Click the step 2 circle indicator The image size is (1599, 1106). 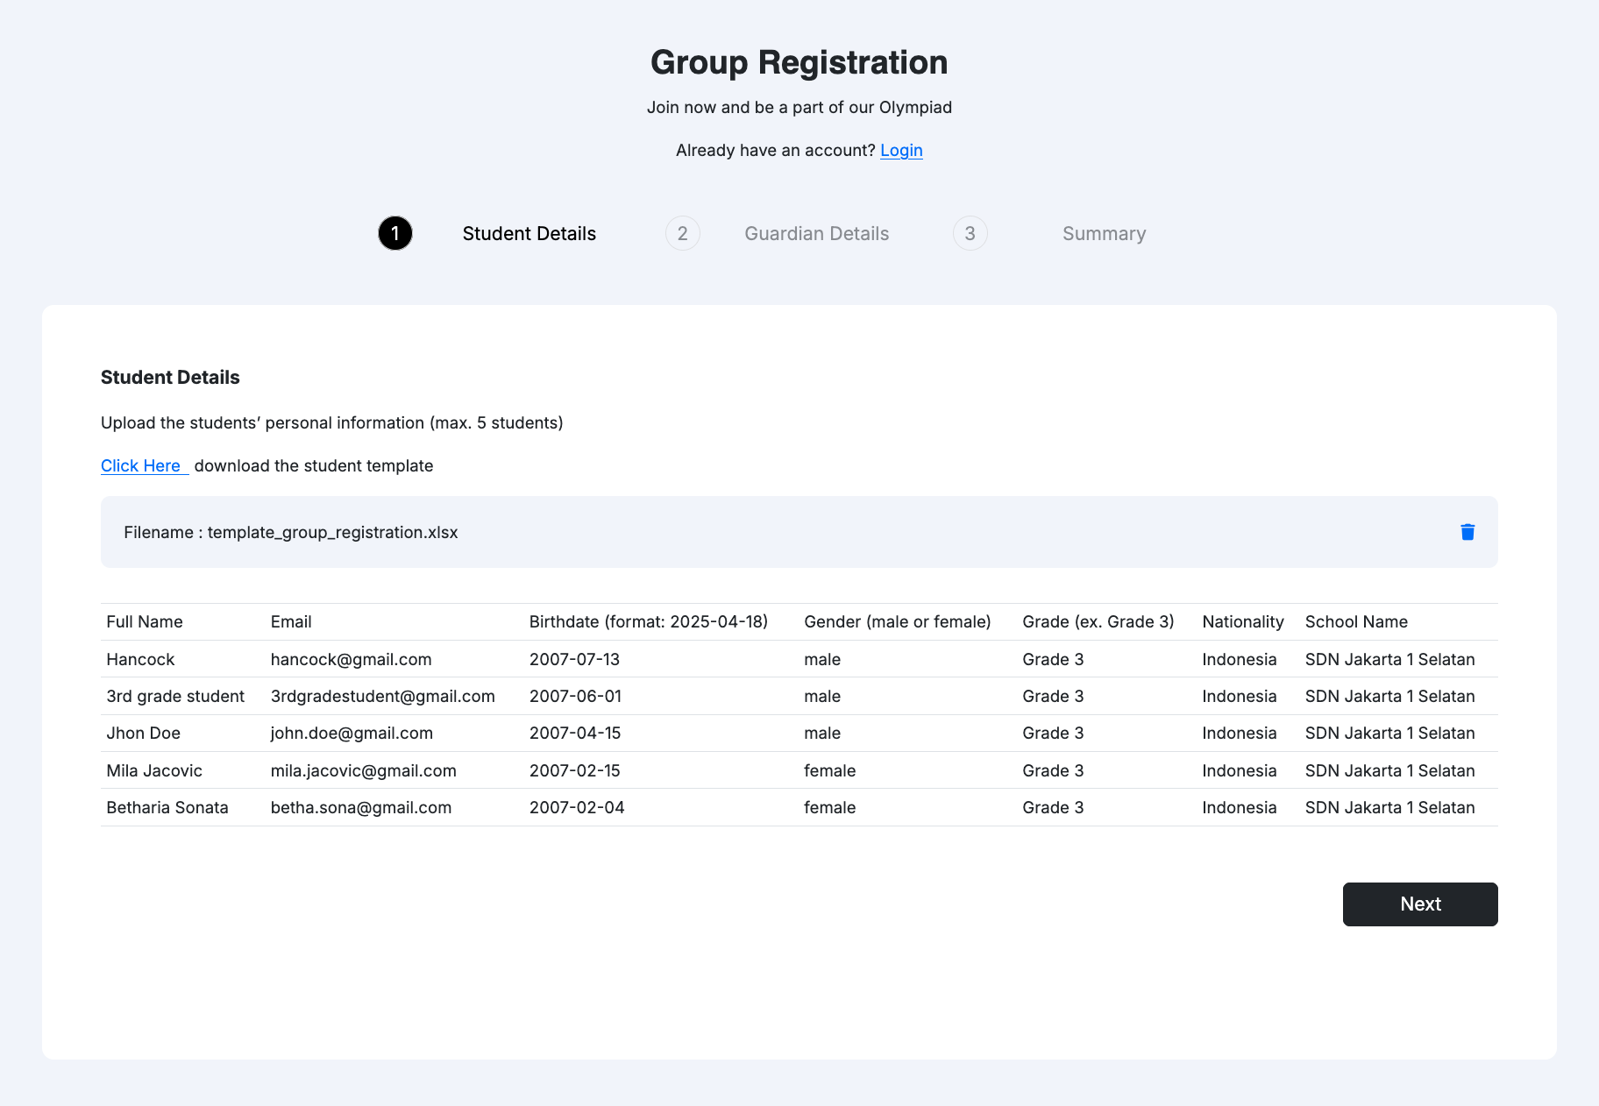click(x=682, y=233)
